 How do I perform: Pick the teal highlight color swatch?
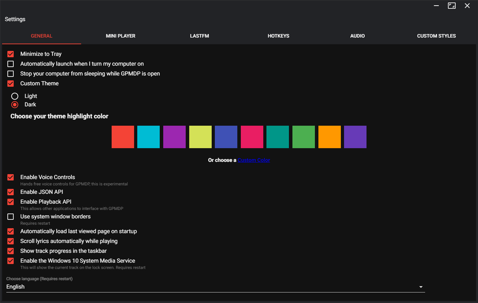[278, 137]
